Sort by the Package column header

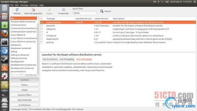point(60,18)
